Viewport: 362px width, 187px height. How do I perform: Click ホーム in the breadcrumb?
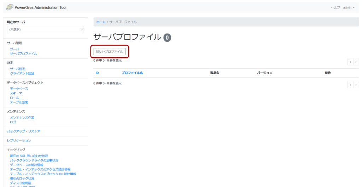pyautogui.click(x=101, y=22)
